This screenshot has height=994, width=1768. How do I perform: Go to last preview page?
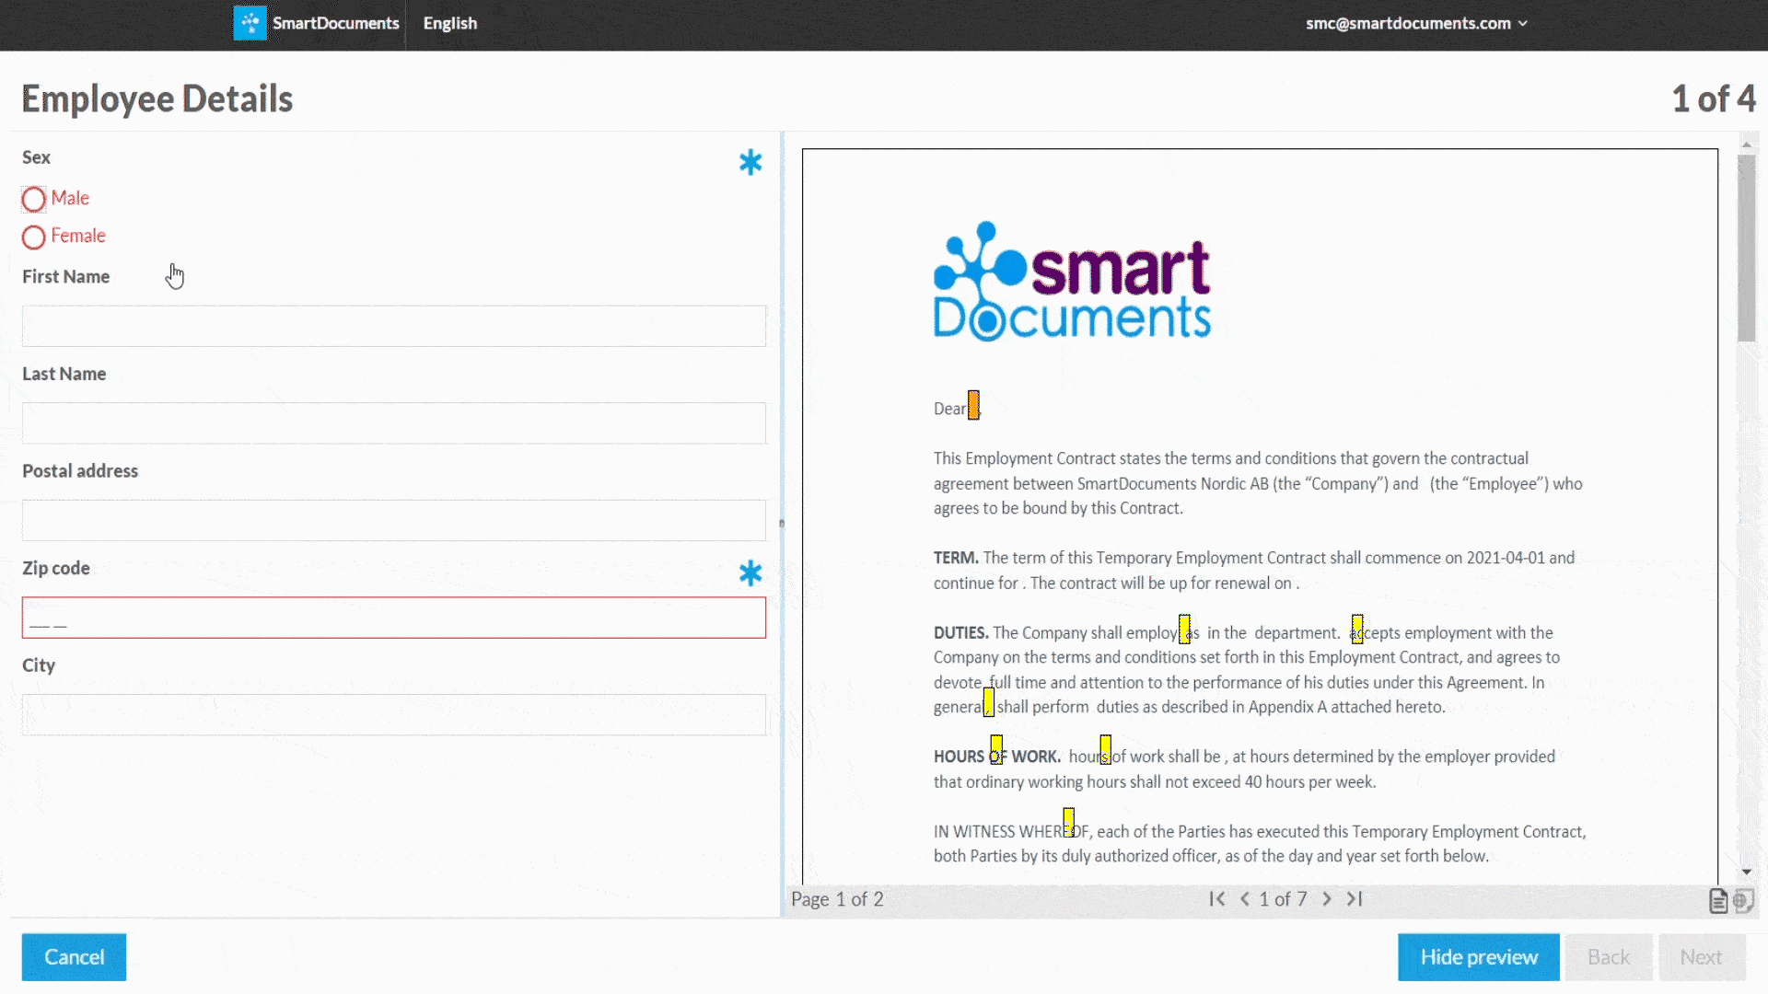click(1355, 899)
